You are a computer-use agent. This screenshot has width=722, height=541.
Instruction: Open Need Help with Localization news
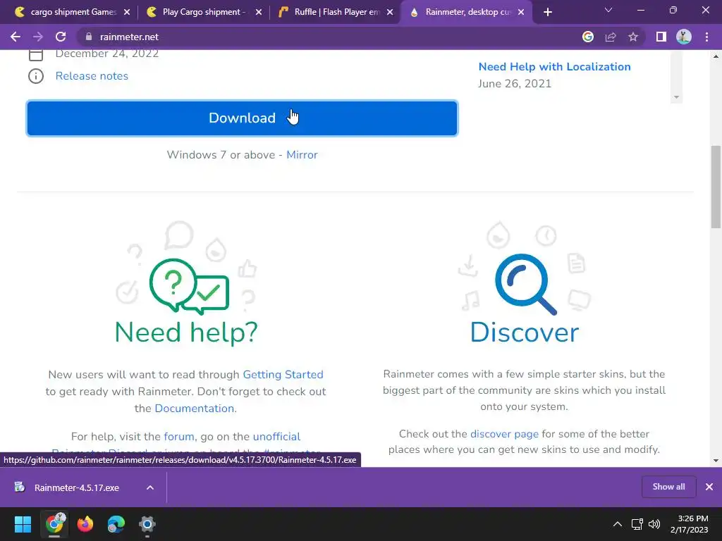point(554,67)
